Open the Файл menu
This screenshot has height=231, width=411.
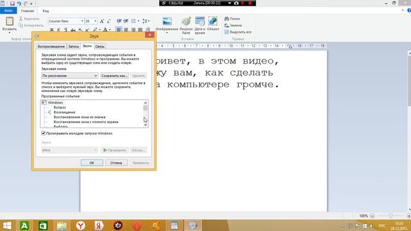tap(8, 11)
